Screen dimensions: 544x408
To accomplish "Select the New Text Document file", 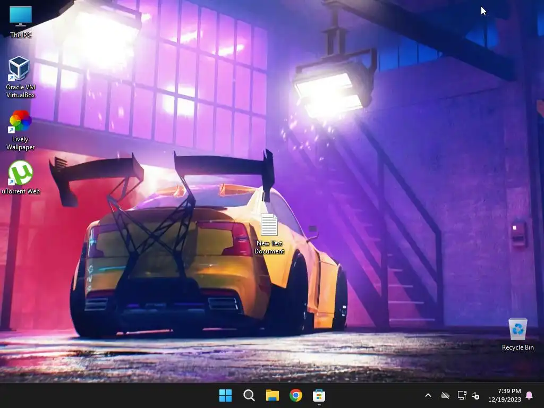I will click(x=269, y=234).
